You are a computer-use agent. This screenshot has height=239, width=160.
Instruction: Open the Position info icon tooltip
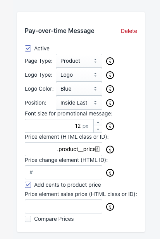point(110,103)
